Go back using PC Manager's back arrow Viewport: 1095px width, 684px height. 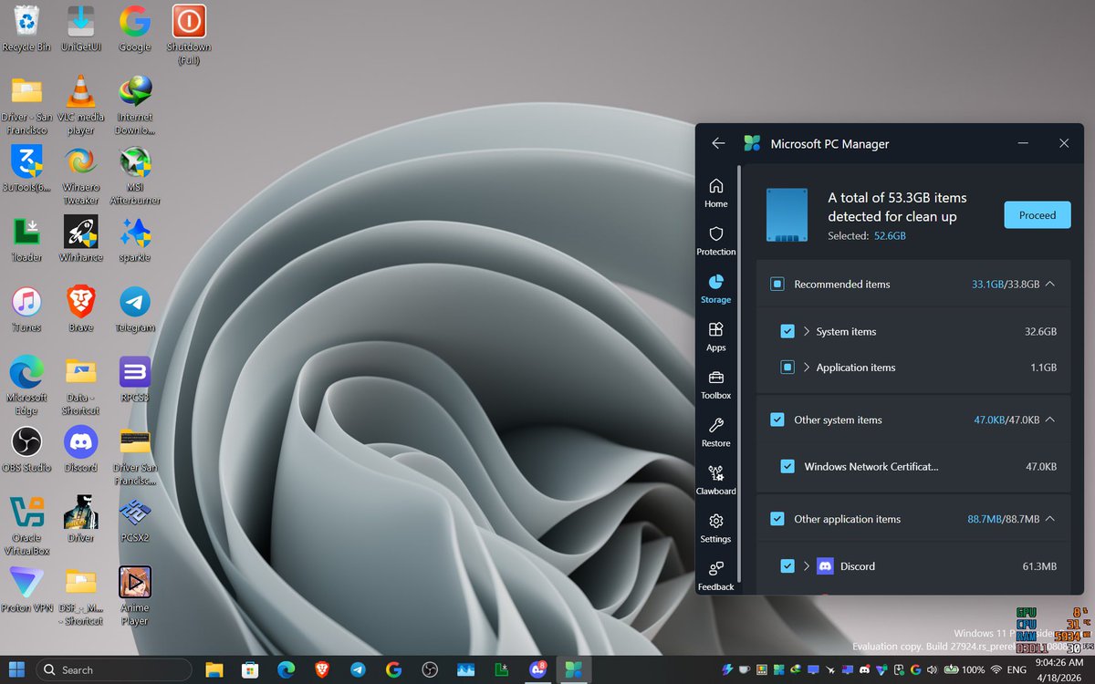pyautogui.click(x=718, y=143)
